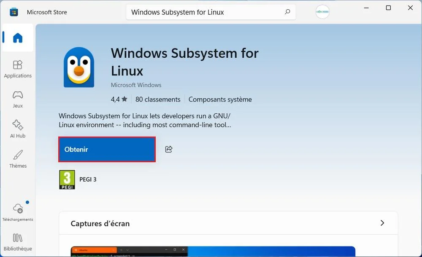Close the Microsoft Store window
422x257 pixels.
coord(410,8)
